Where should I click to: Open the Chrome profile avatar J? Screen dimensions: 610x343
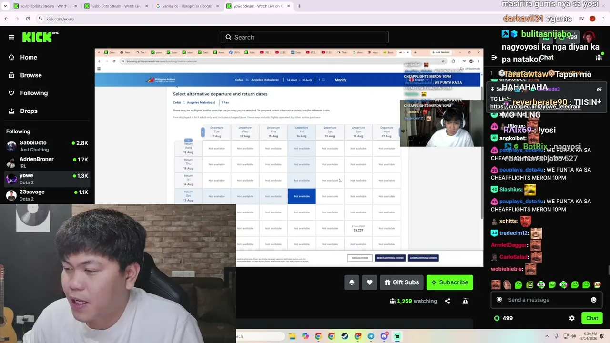pos(592,19)
